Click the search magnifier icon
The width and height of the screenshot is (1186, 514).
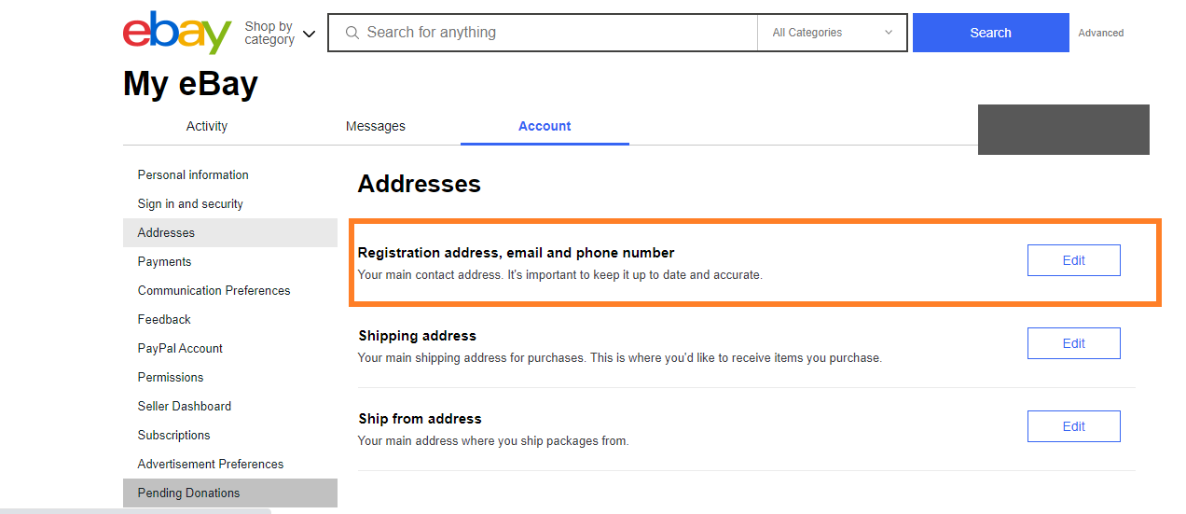point(352,33)
